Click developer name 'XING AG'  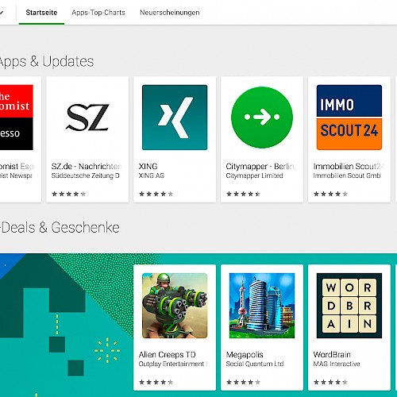pyautogui.click(x=152, y=175)
